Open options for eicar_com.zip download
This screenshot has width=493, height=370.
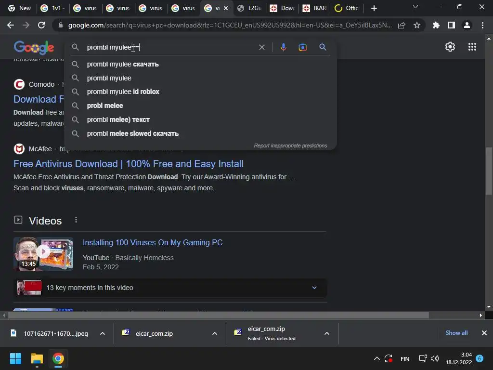pyautogui.click(x=215, y=333)
